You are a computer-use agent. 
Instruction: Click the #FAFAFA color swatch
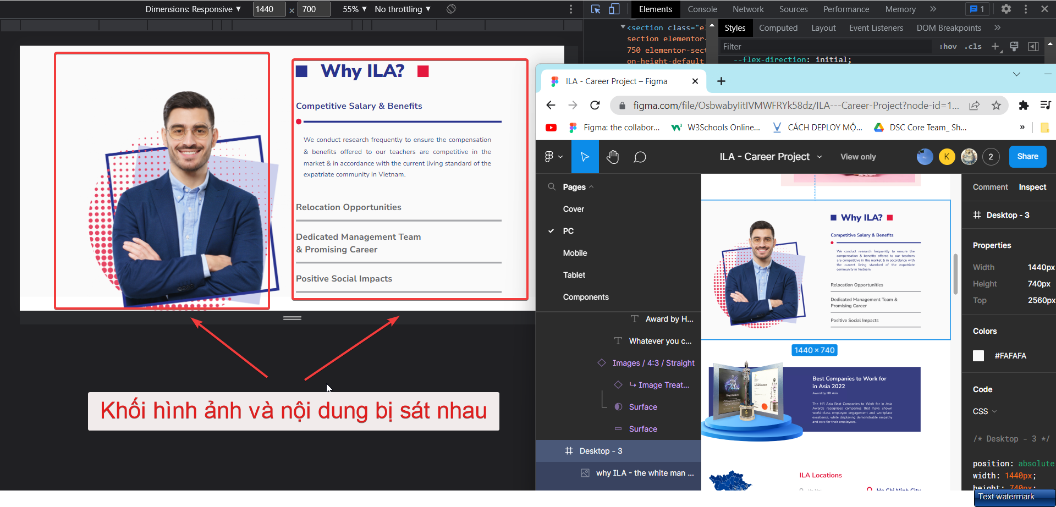tap(978, 356)
